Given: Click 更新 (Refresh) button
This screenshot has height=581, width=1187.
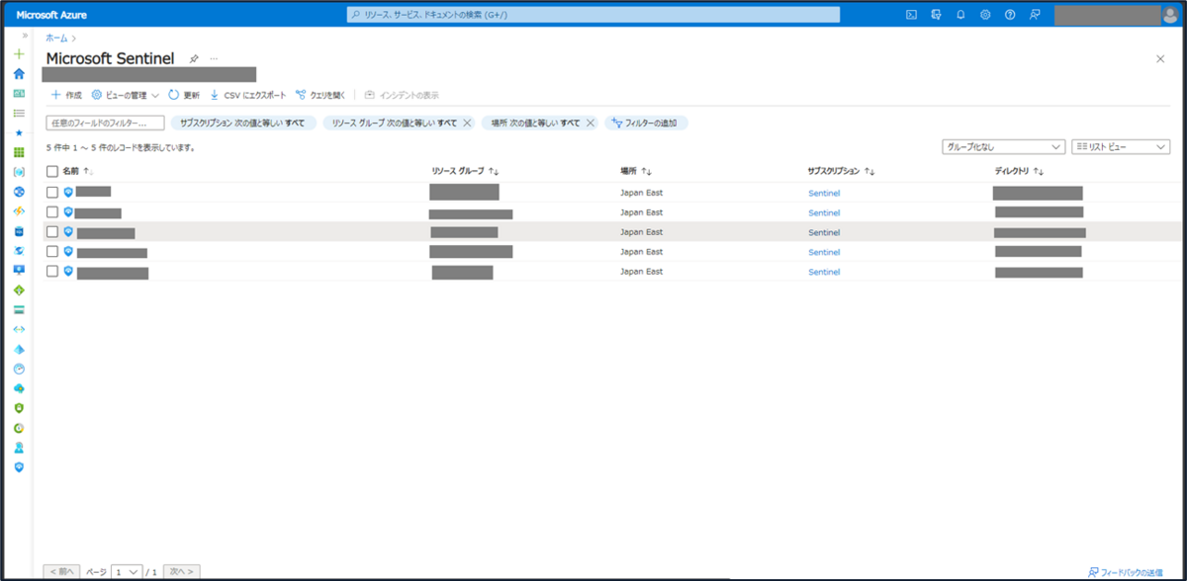Looking at the screenshot, I should (184, 95).
